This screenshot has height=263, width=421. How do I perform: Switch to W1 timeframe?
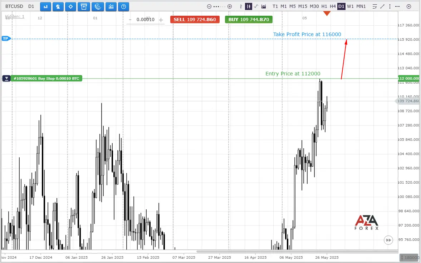(x=350, y=6)
